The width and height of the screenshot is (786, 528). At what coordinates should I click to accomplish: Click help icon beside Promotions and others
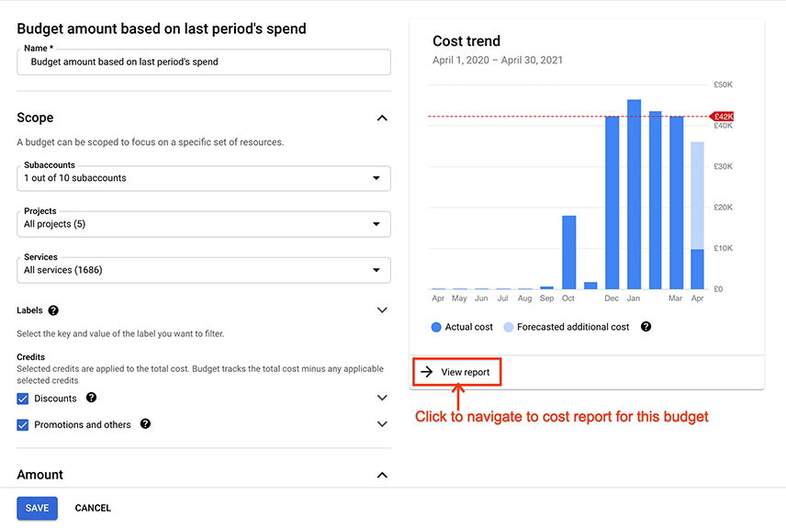coord(145,424)
